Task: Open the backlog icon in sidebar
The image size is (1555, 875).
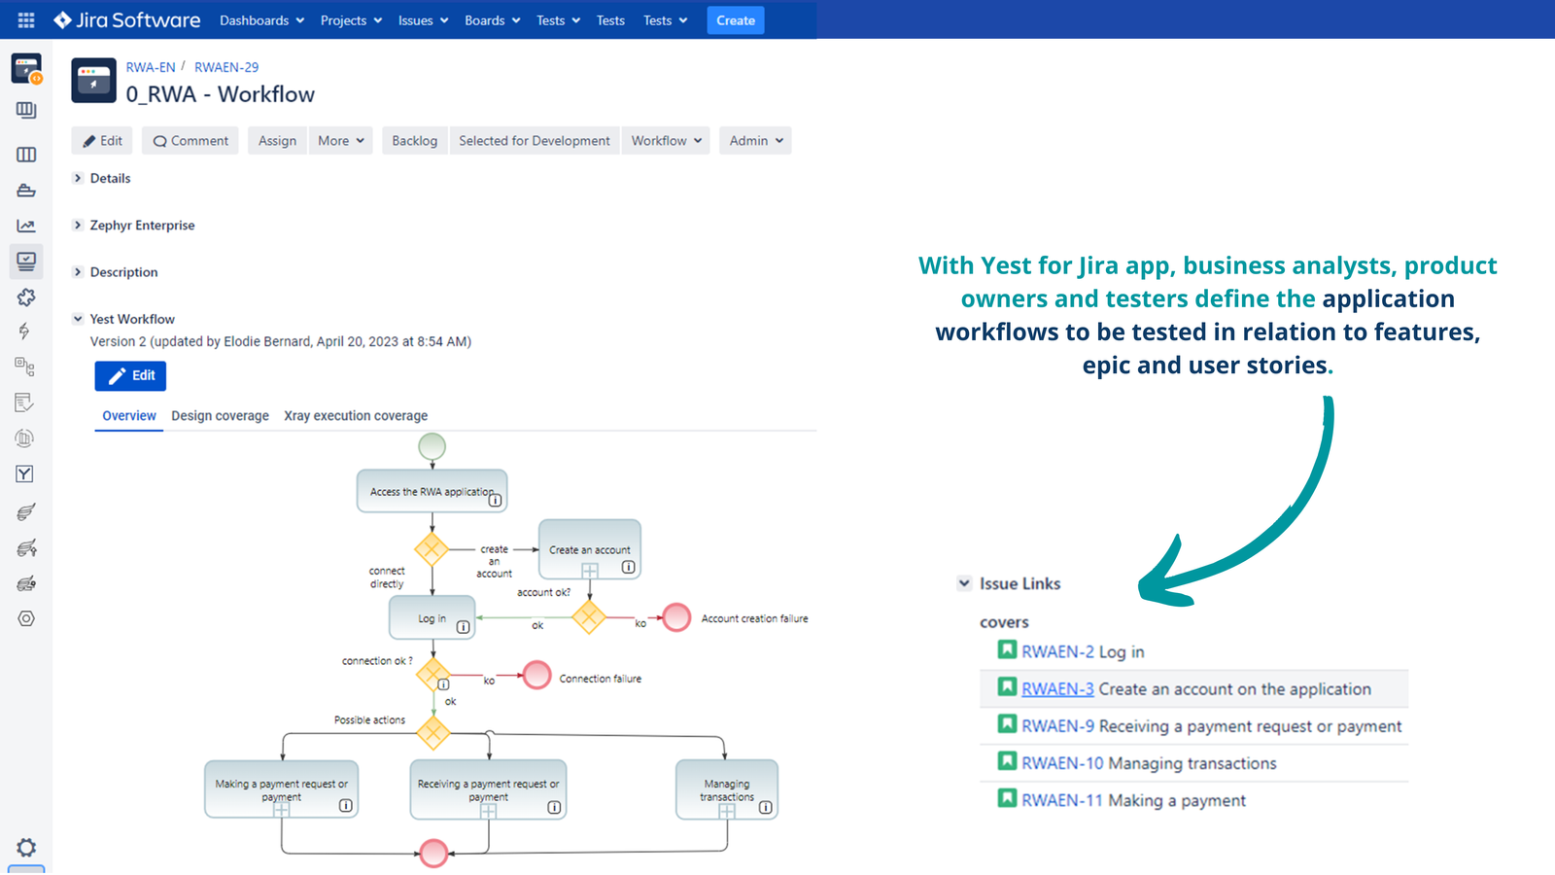Action: tap(26, 111)
